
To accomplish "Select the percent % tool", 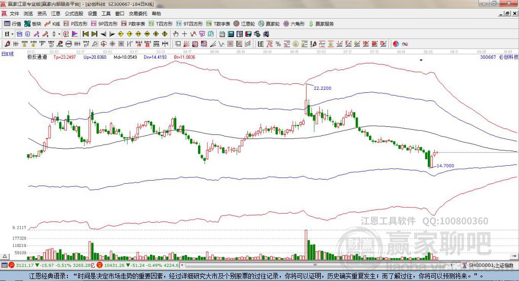I will (278, 44).
